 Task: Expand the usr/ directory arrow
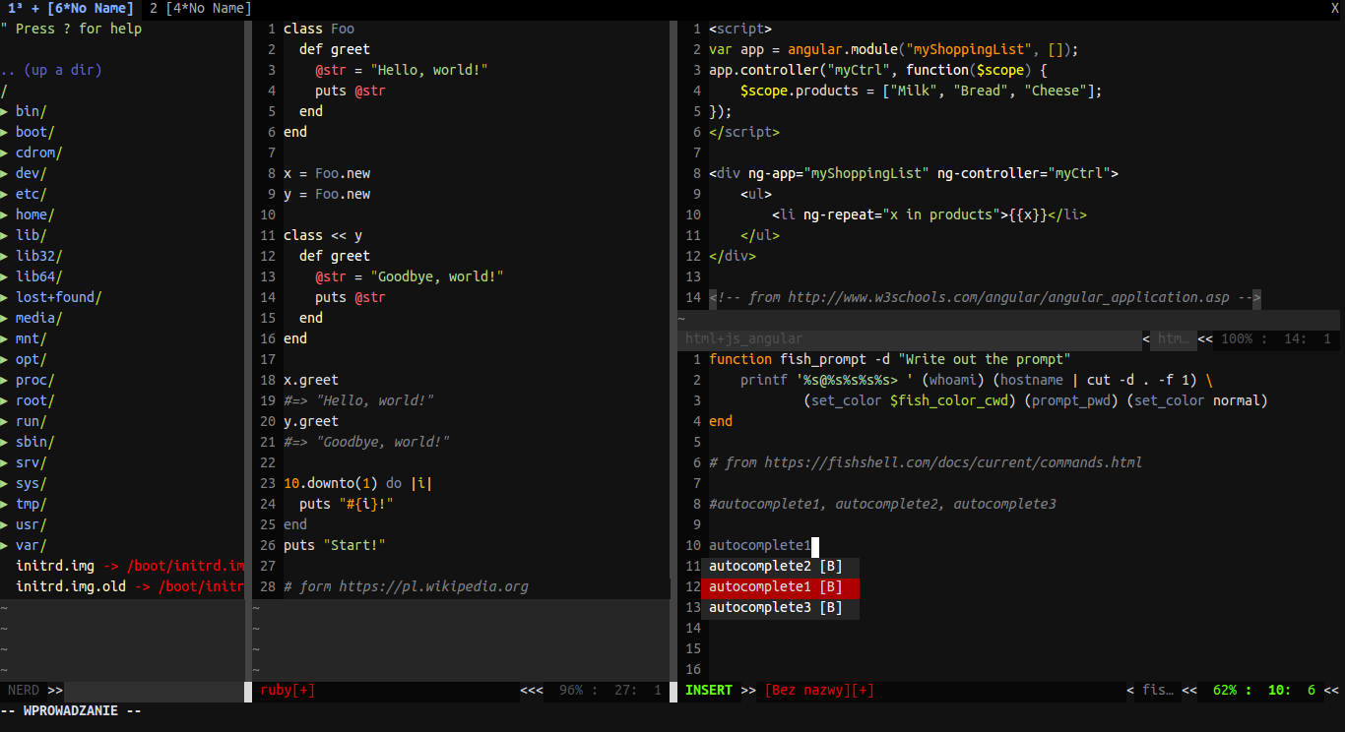tap(4, 524)
